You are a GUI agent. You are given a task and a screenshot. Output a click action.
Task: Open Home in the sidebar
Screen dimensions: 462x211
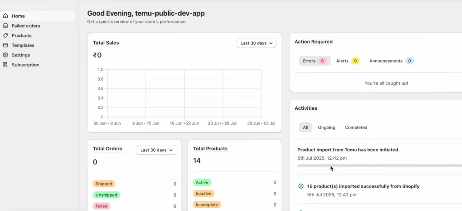(x=37, y=16)
